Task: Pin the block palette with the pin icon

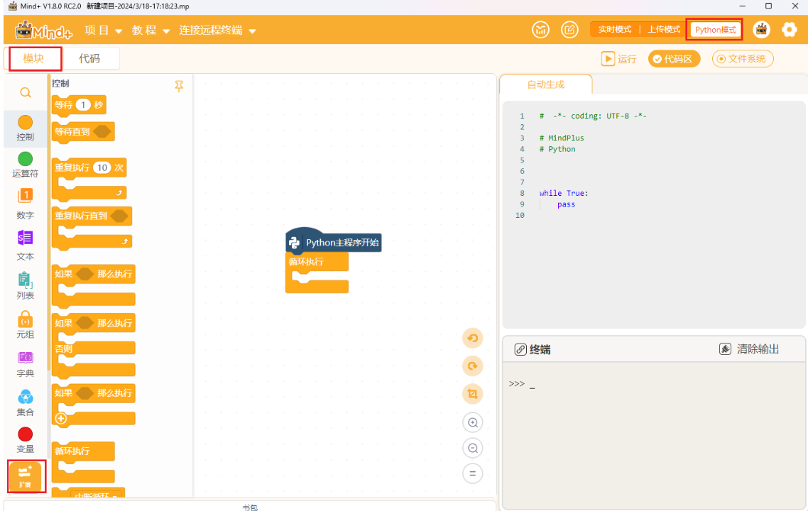Action: click(179, 87)
